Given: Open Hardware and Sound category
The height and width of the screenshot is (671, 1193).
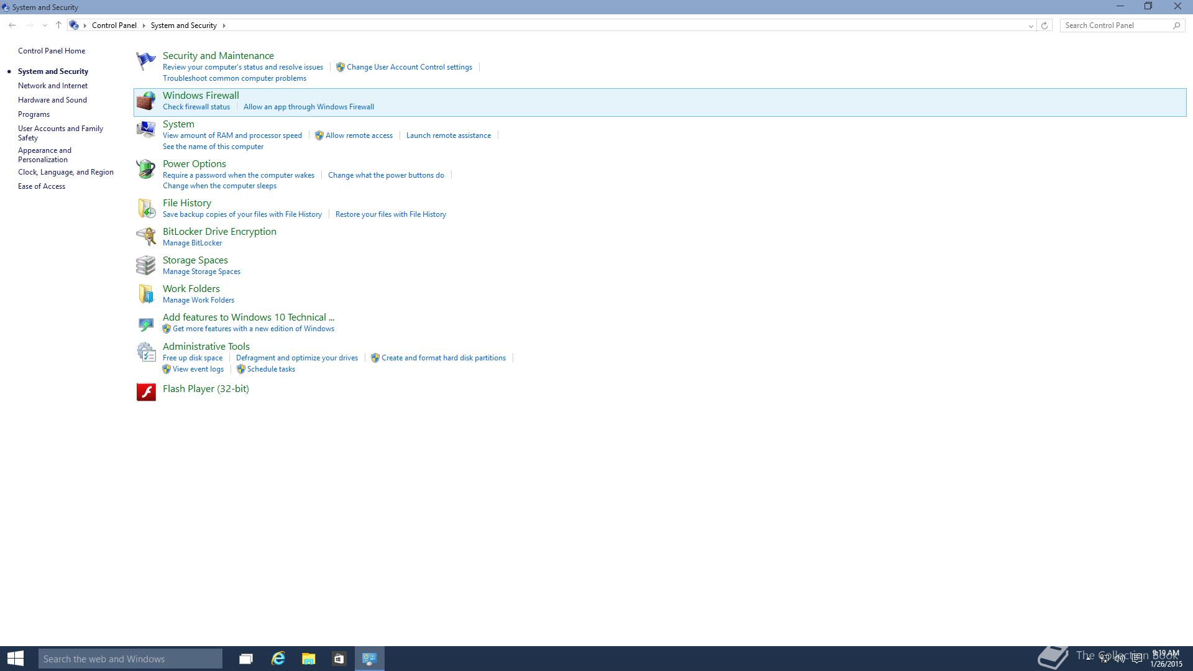Looking at the screenshot, I should coord(52,100).
